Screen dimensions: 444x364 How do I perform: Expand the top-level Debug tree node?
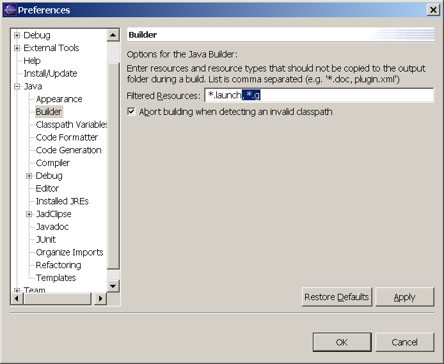pyautogui.click(x=17, y=35)
